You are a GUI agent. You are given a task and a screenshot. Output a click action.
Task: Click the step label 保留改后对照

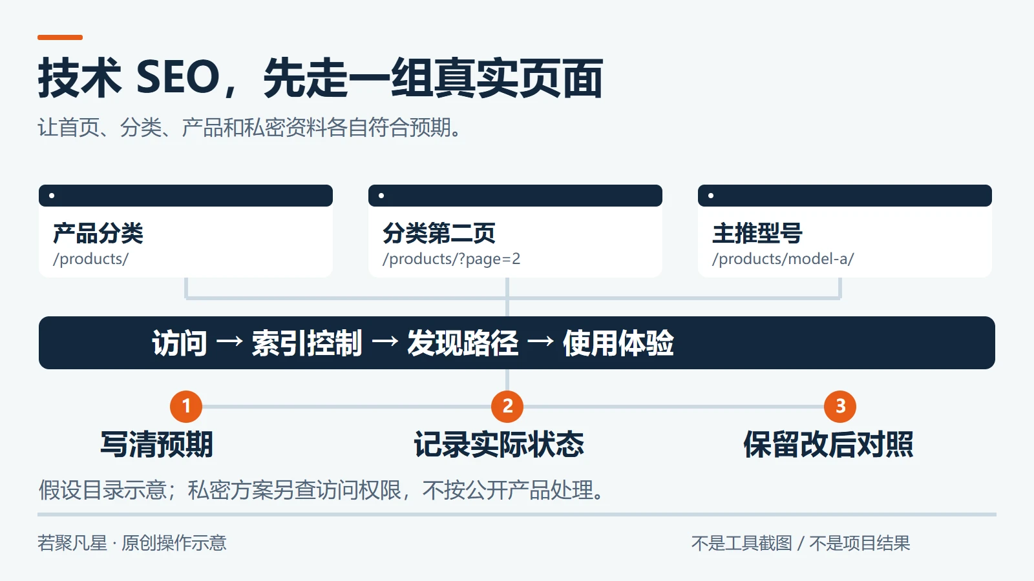click(x=828, y=444)
